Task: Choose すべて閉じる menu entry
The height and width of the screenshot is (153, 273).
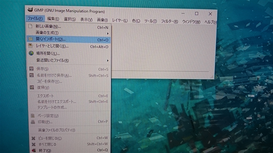Action: 70,144
